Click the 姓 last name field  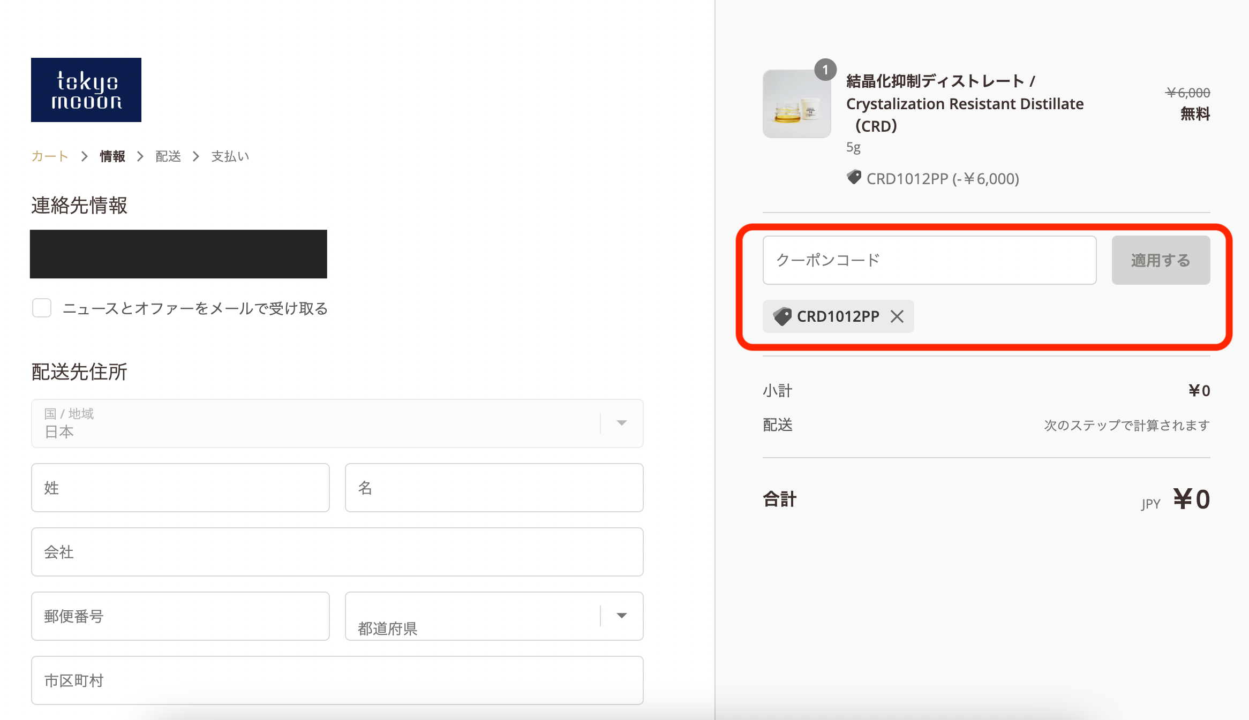pyautogui.click(x=180, y=487)
